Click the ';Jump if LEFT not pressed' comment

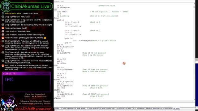pyautogui.click(x=95, y=86)
